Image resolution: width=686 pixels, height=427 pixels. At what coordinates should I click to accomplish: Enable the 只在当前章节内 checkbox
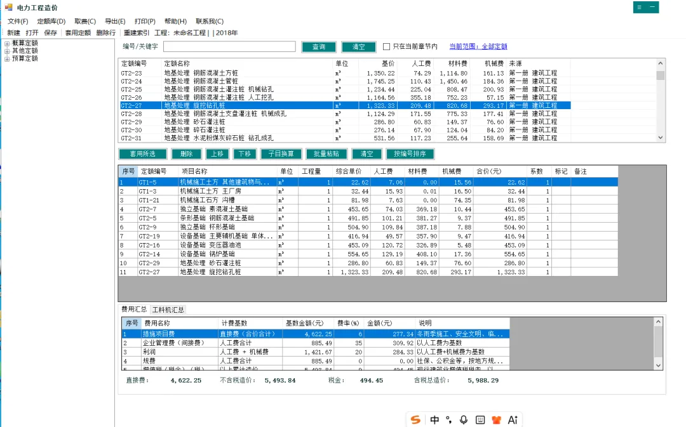tap(386, 46)
